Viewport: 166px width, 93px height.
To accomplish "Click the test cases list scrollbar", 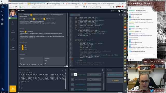I will pos(104,81).
